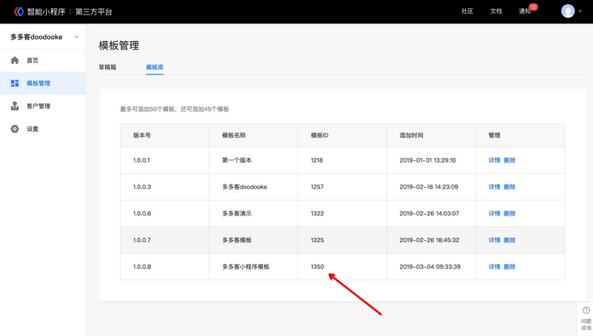Click the 设置 gear icon in sidebar
This screenshot has height=336, width=593.
click(x=15, y=129)
